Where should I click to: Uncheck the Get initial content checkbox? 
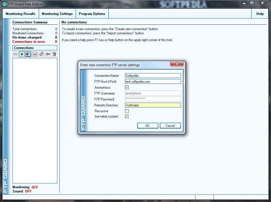pyautogui.click(x=127, y=116)
